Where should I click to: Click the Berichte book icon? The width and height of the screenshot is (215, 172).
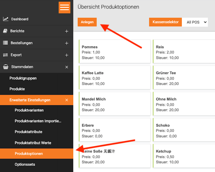coord(5,31)
